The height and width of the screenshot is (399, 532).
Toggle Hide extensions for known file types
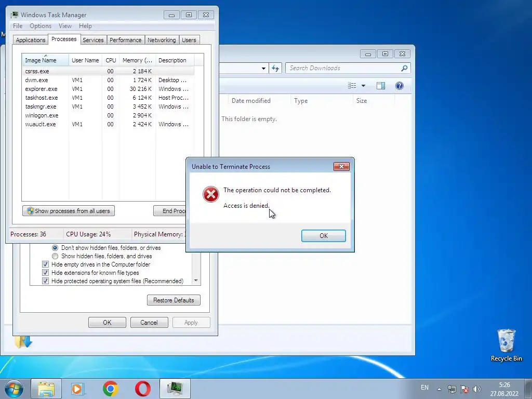[x=45, y=272]
